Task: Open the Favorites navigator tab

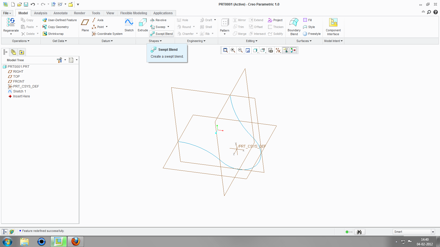Action: pos(21,52)
